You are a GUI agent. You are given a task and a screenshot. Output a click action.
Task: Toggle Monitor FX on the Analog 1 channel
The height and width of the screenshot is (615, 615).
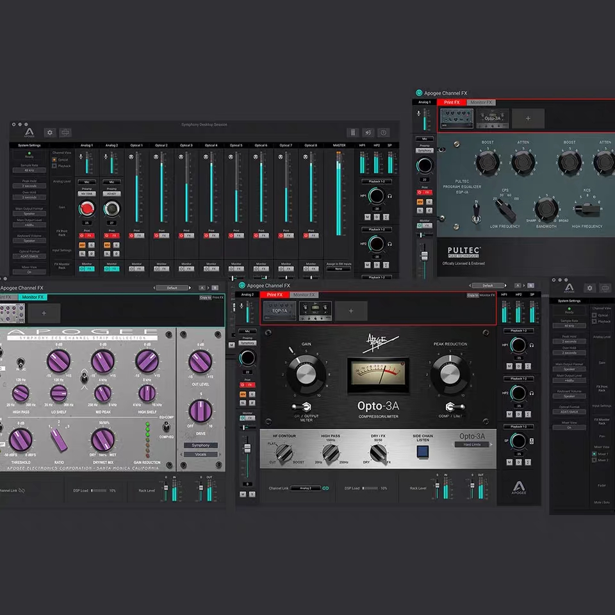pos(86,269)
